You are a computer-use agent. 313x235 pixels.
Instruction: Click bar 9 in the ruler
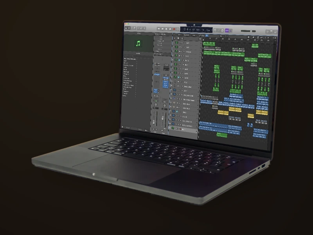(x=210, y=38)
